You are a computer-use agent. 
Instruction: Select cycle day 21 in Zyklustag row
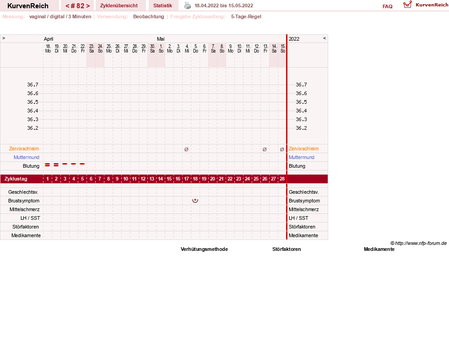click(221, 179)
